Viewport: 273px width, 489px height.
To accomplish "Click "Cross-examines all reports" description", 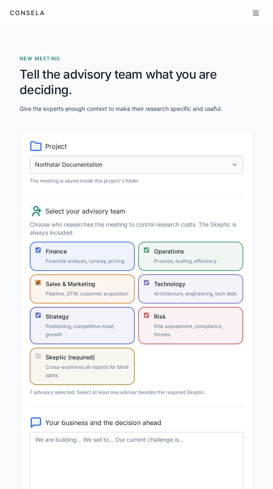I will pyautogui.click(x=87, y=371).
